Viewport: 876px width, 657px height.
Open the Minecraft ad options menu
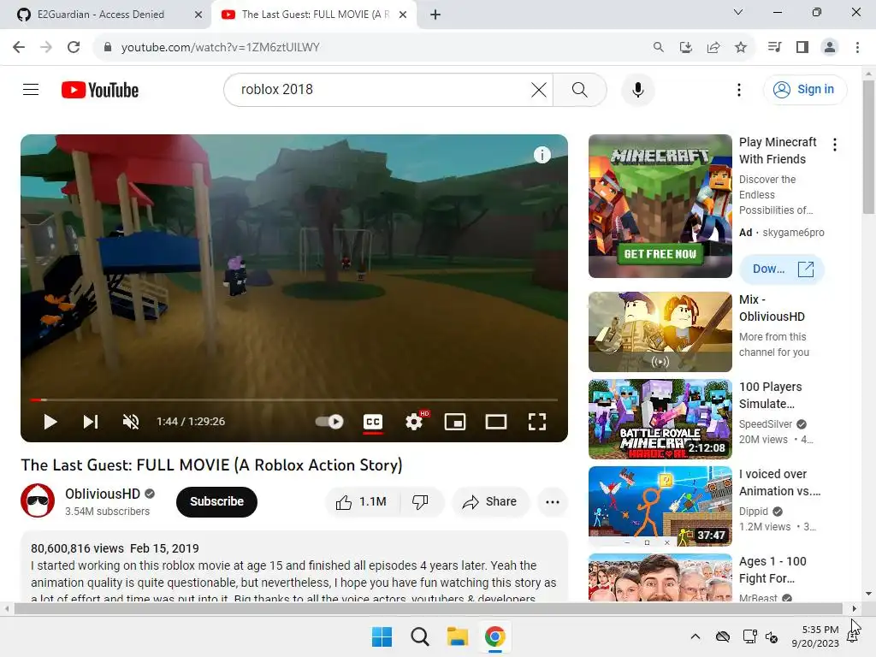[x=835, y=145]
